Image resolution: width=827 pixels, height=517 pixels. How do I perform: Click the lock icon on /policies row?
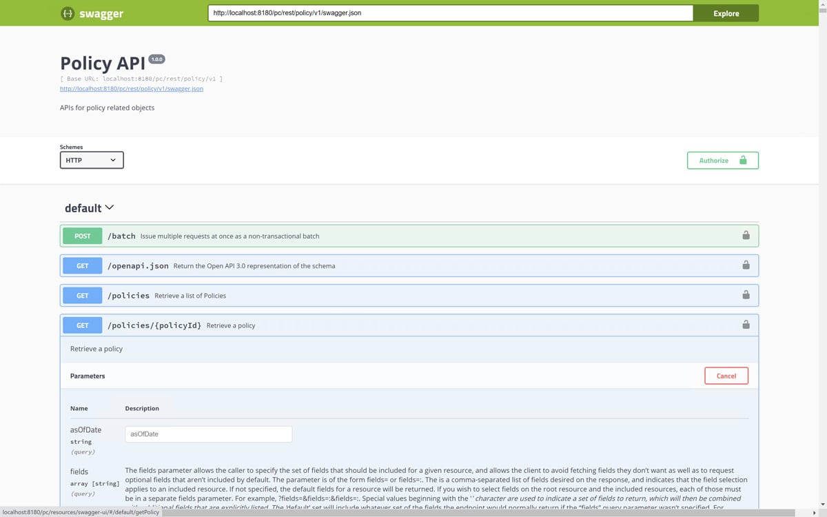(746, 294)
